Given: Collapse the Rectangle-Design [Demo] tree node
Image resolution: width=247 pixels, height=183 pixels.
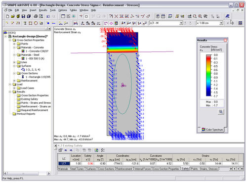Looking at the screenshot, I should tap(6, 36).
